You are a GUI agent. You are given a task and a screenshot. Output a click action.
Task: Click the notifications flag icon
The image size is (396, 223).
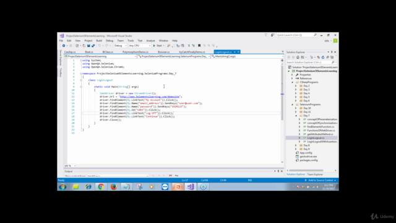(x=266, y=35)
